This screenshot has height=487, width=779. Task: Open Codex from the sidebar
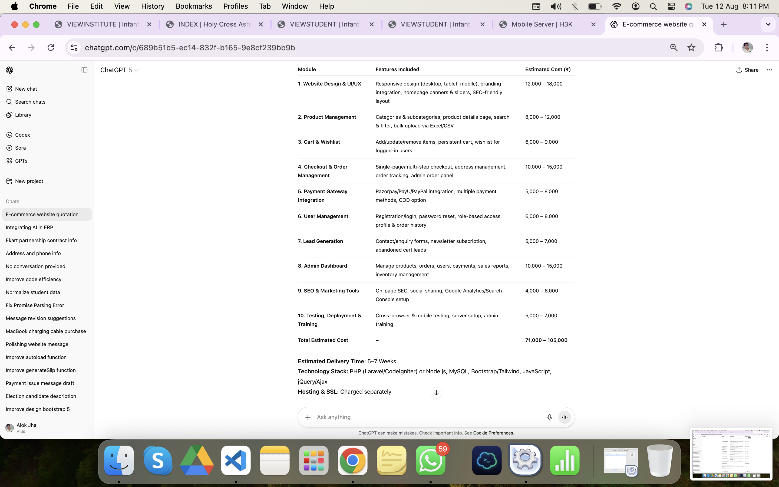(x=22, y=135)
